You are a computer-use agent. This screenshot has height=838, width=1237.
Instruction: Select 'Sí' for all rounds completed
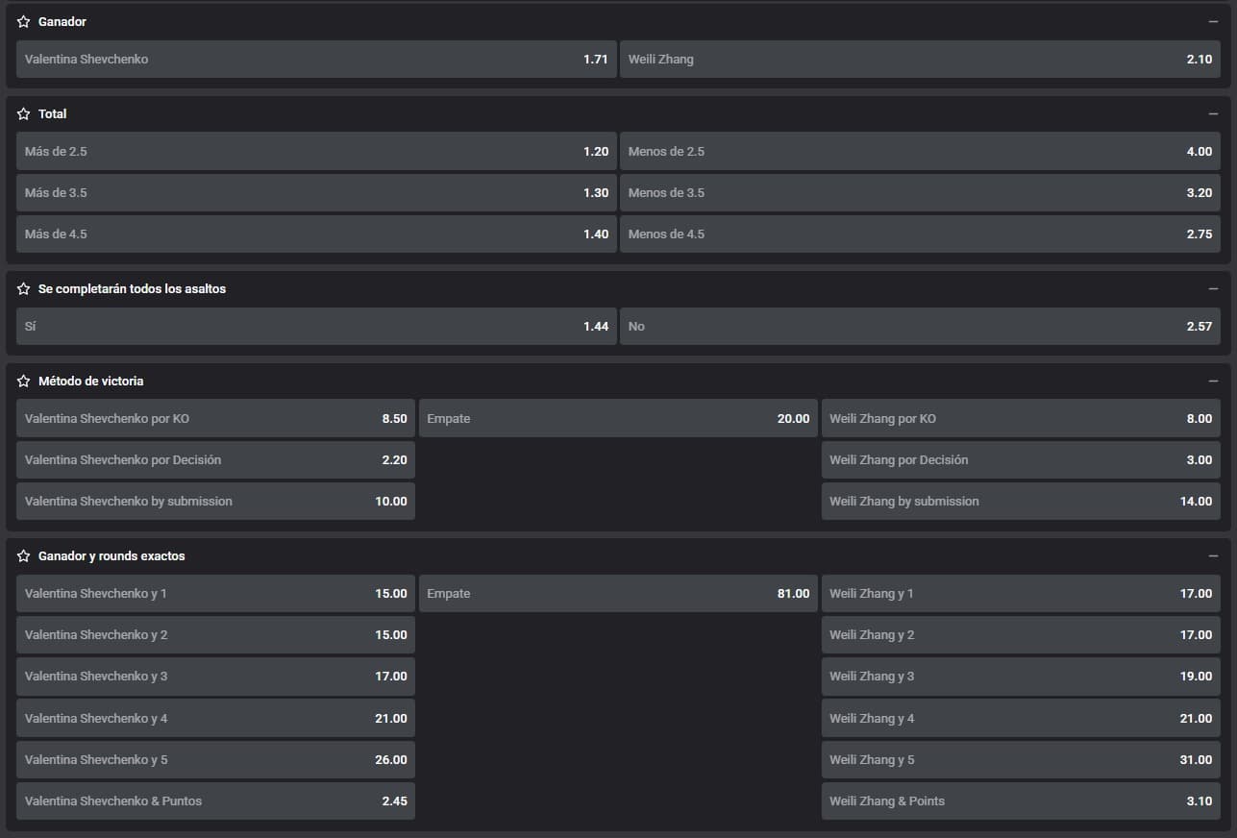coord(316,326)
